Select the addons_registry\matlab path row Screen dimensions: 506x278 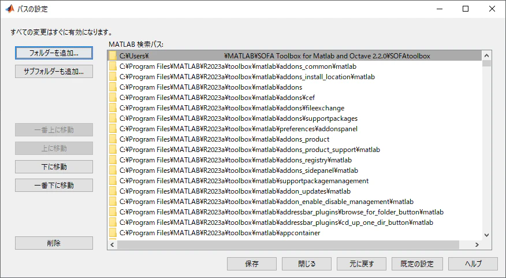point(295,160)
